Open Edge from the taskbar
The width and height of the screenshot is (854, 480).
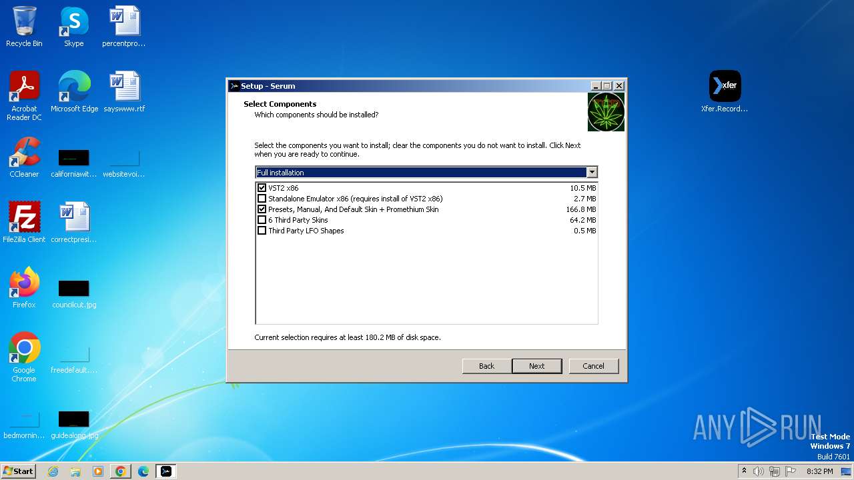coord(143,471)
